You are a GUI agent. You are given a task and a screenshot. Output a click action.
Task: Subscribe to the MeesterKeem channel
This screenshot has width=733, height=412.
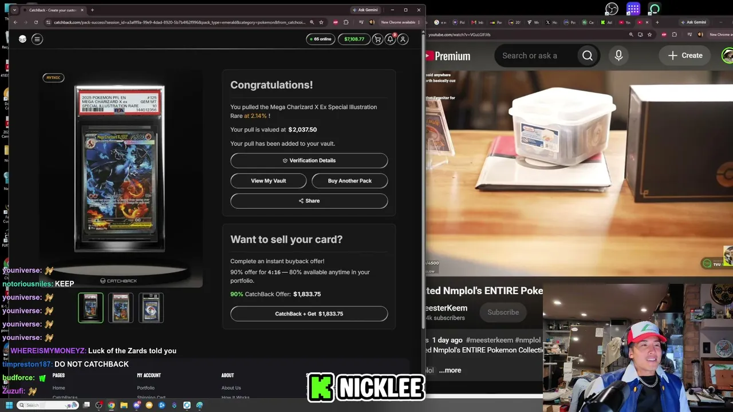(x=503, y=312)
